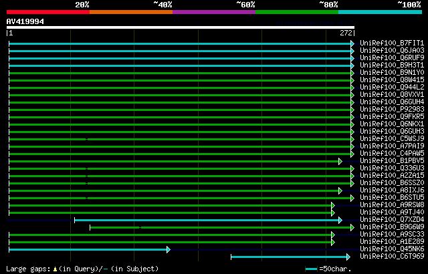The width and height of the screenshot is (428, 274).
Task: Click the arrowhead ending UniRef100_C6T969 alignment
Action: [348, 257]
